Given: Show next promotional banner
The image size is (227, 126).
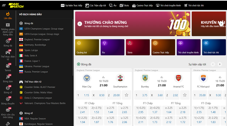Looking at the screenshot, I should [x=221, y=24].
